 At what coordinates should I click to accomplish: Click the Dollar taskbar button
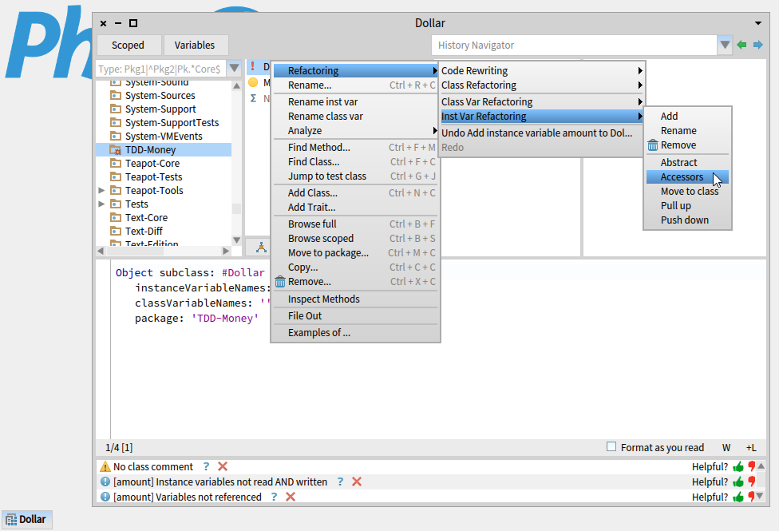(27, 520)
